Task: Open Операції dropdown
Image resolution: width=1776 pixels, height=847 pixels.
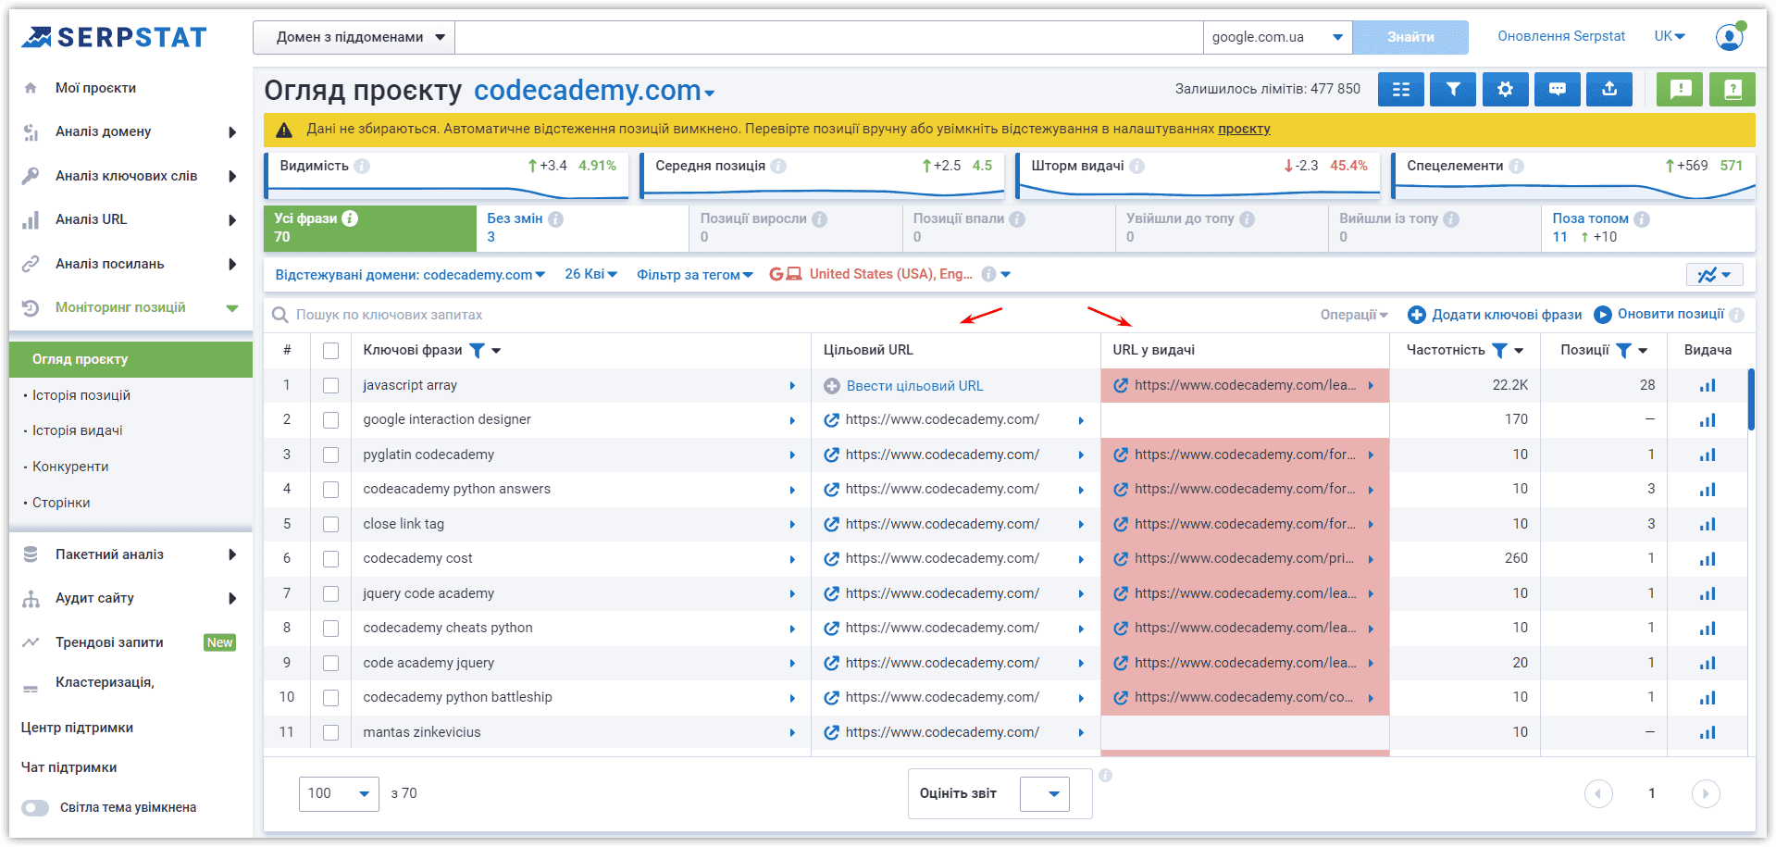Action: [1354, 315]
